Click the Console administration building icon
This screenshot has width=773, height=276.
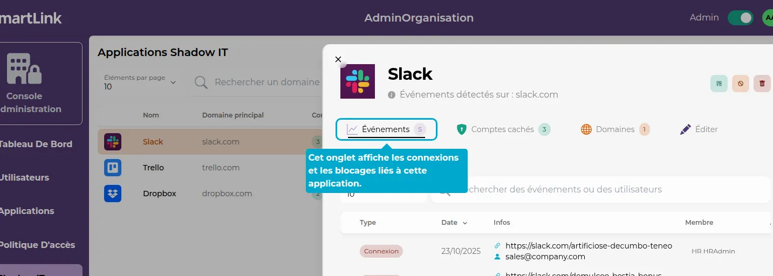click(24, 68)
